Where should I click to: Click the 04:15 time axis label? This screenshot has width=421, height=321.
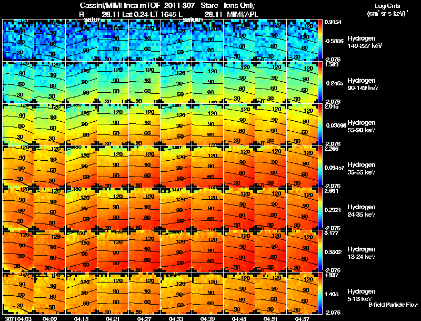click(82, 318)
